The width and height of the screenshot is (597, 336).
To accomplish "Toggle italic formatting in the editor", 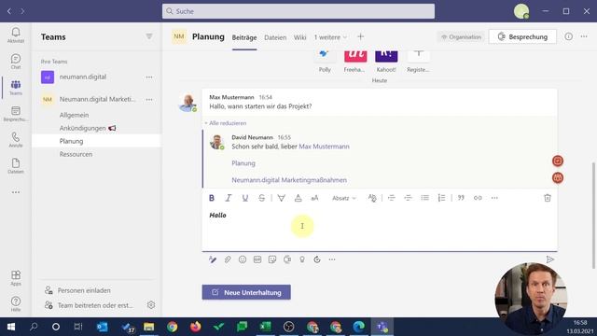I will point(228,198).
